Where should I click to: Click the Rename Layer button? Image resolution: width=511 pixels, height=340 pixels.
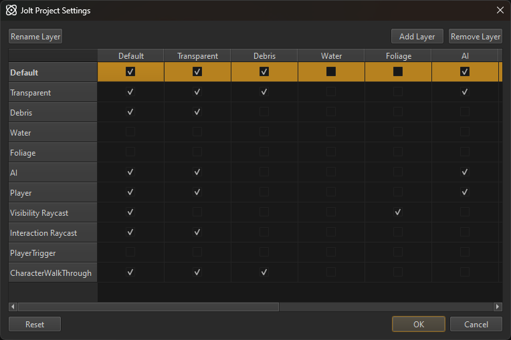pyautogui.click(x=35, y=37)
